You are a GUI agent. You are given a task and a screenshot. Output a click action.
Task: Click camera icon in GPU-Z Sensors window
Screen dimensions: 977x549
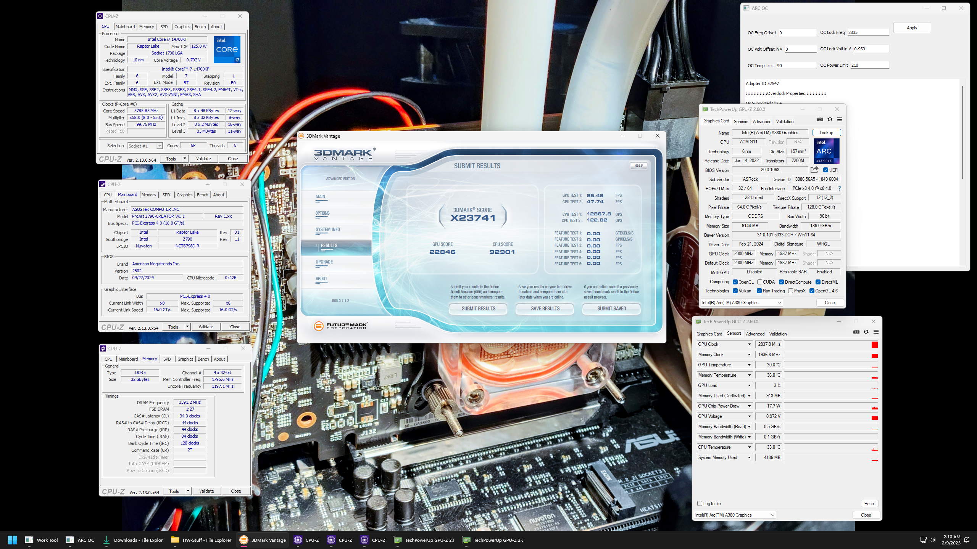point(856,332)
